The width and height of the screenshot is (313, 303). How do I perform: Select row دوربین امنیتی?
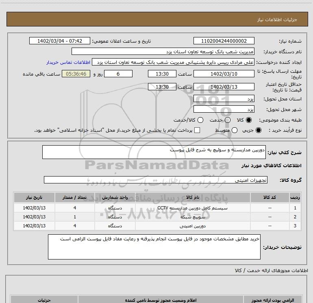pyautogui.click(x=157, y=226)
